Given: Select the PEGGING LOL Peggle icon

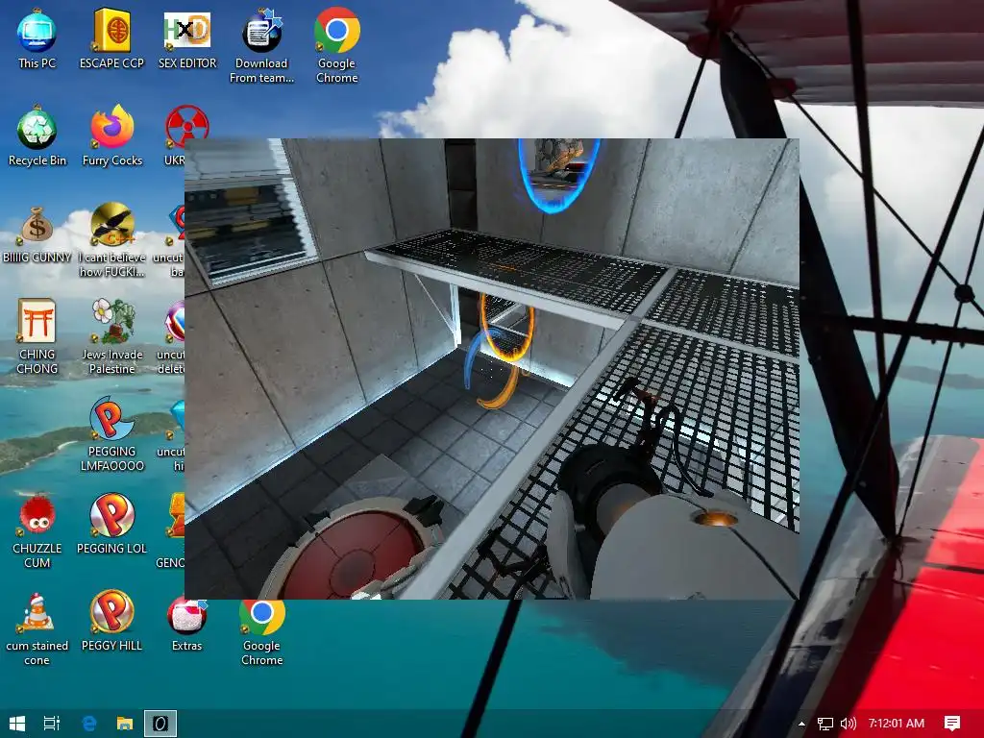Looking at the screenshot, I should [112, 525].
